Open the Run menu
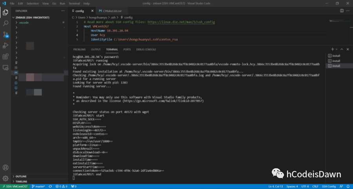This screenshot has height=189, width=353. pos(62,4)
